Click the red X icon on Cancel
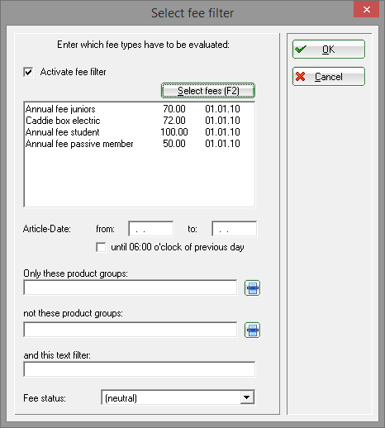The width and height of the screenshot is (385, 428). coord(301,76)
